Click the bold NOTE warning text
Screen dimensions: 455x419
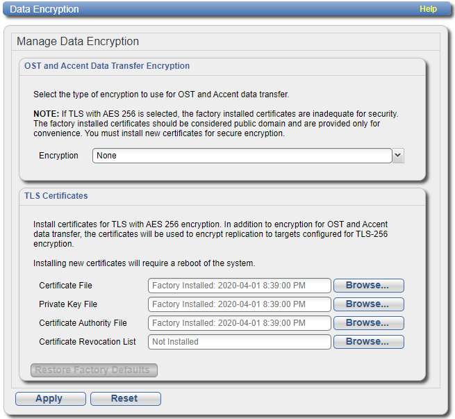pos(46,113)
